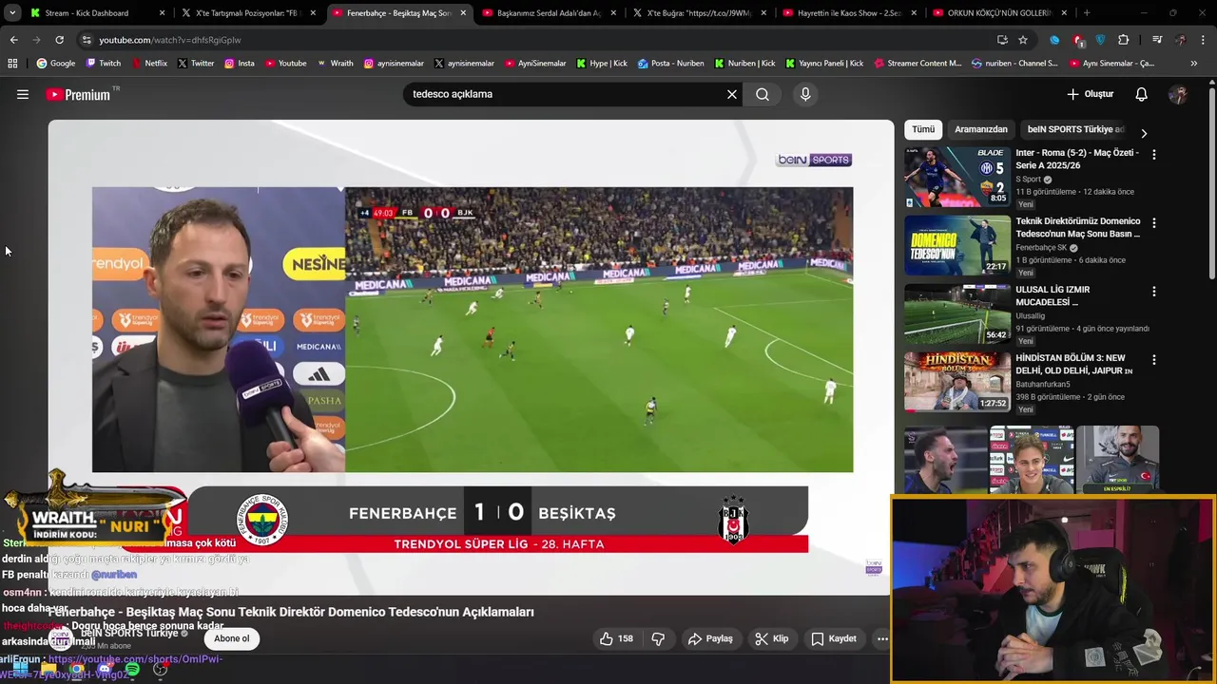Image resolution: width=1217 pixels, height=684 pixels.
Task: Go back in the browser
Action: 13,40
